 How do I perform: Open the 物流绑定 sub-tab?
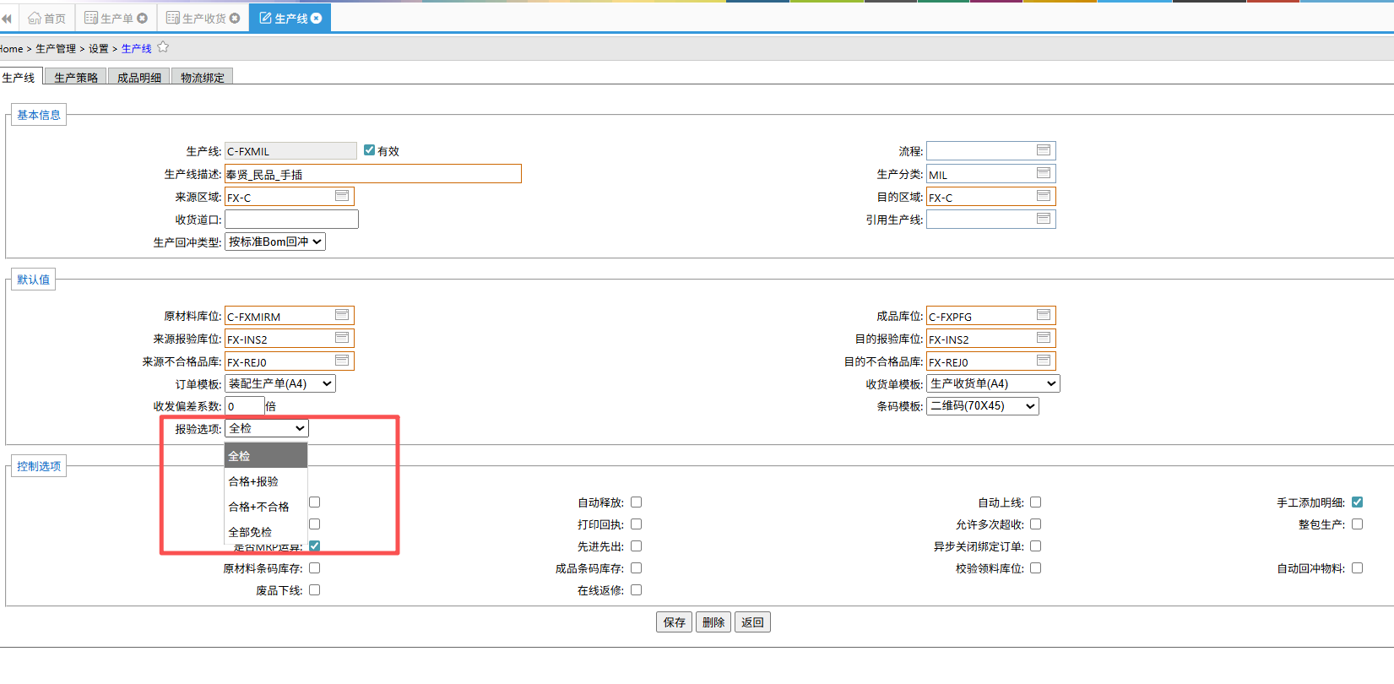point(203,77)
